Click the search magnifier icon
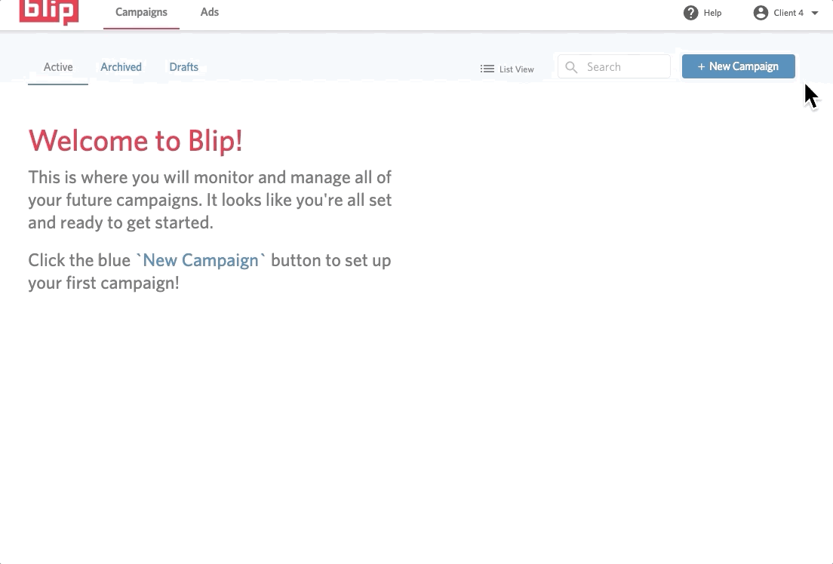 (x=571, y=67)
